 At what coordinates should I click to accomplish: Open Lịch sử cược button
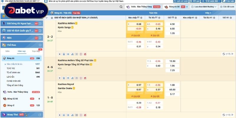click(181, 1)
